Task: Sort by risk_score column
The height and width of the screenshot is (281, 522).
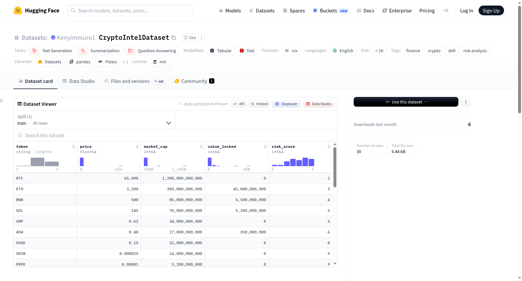Action: coord(329,147)
